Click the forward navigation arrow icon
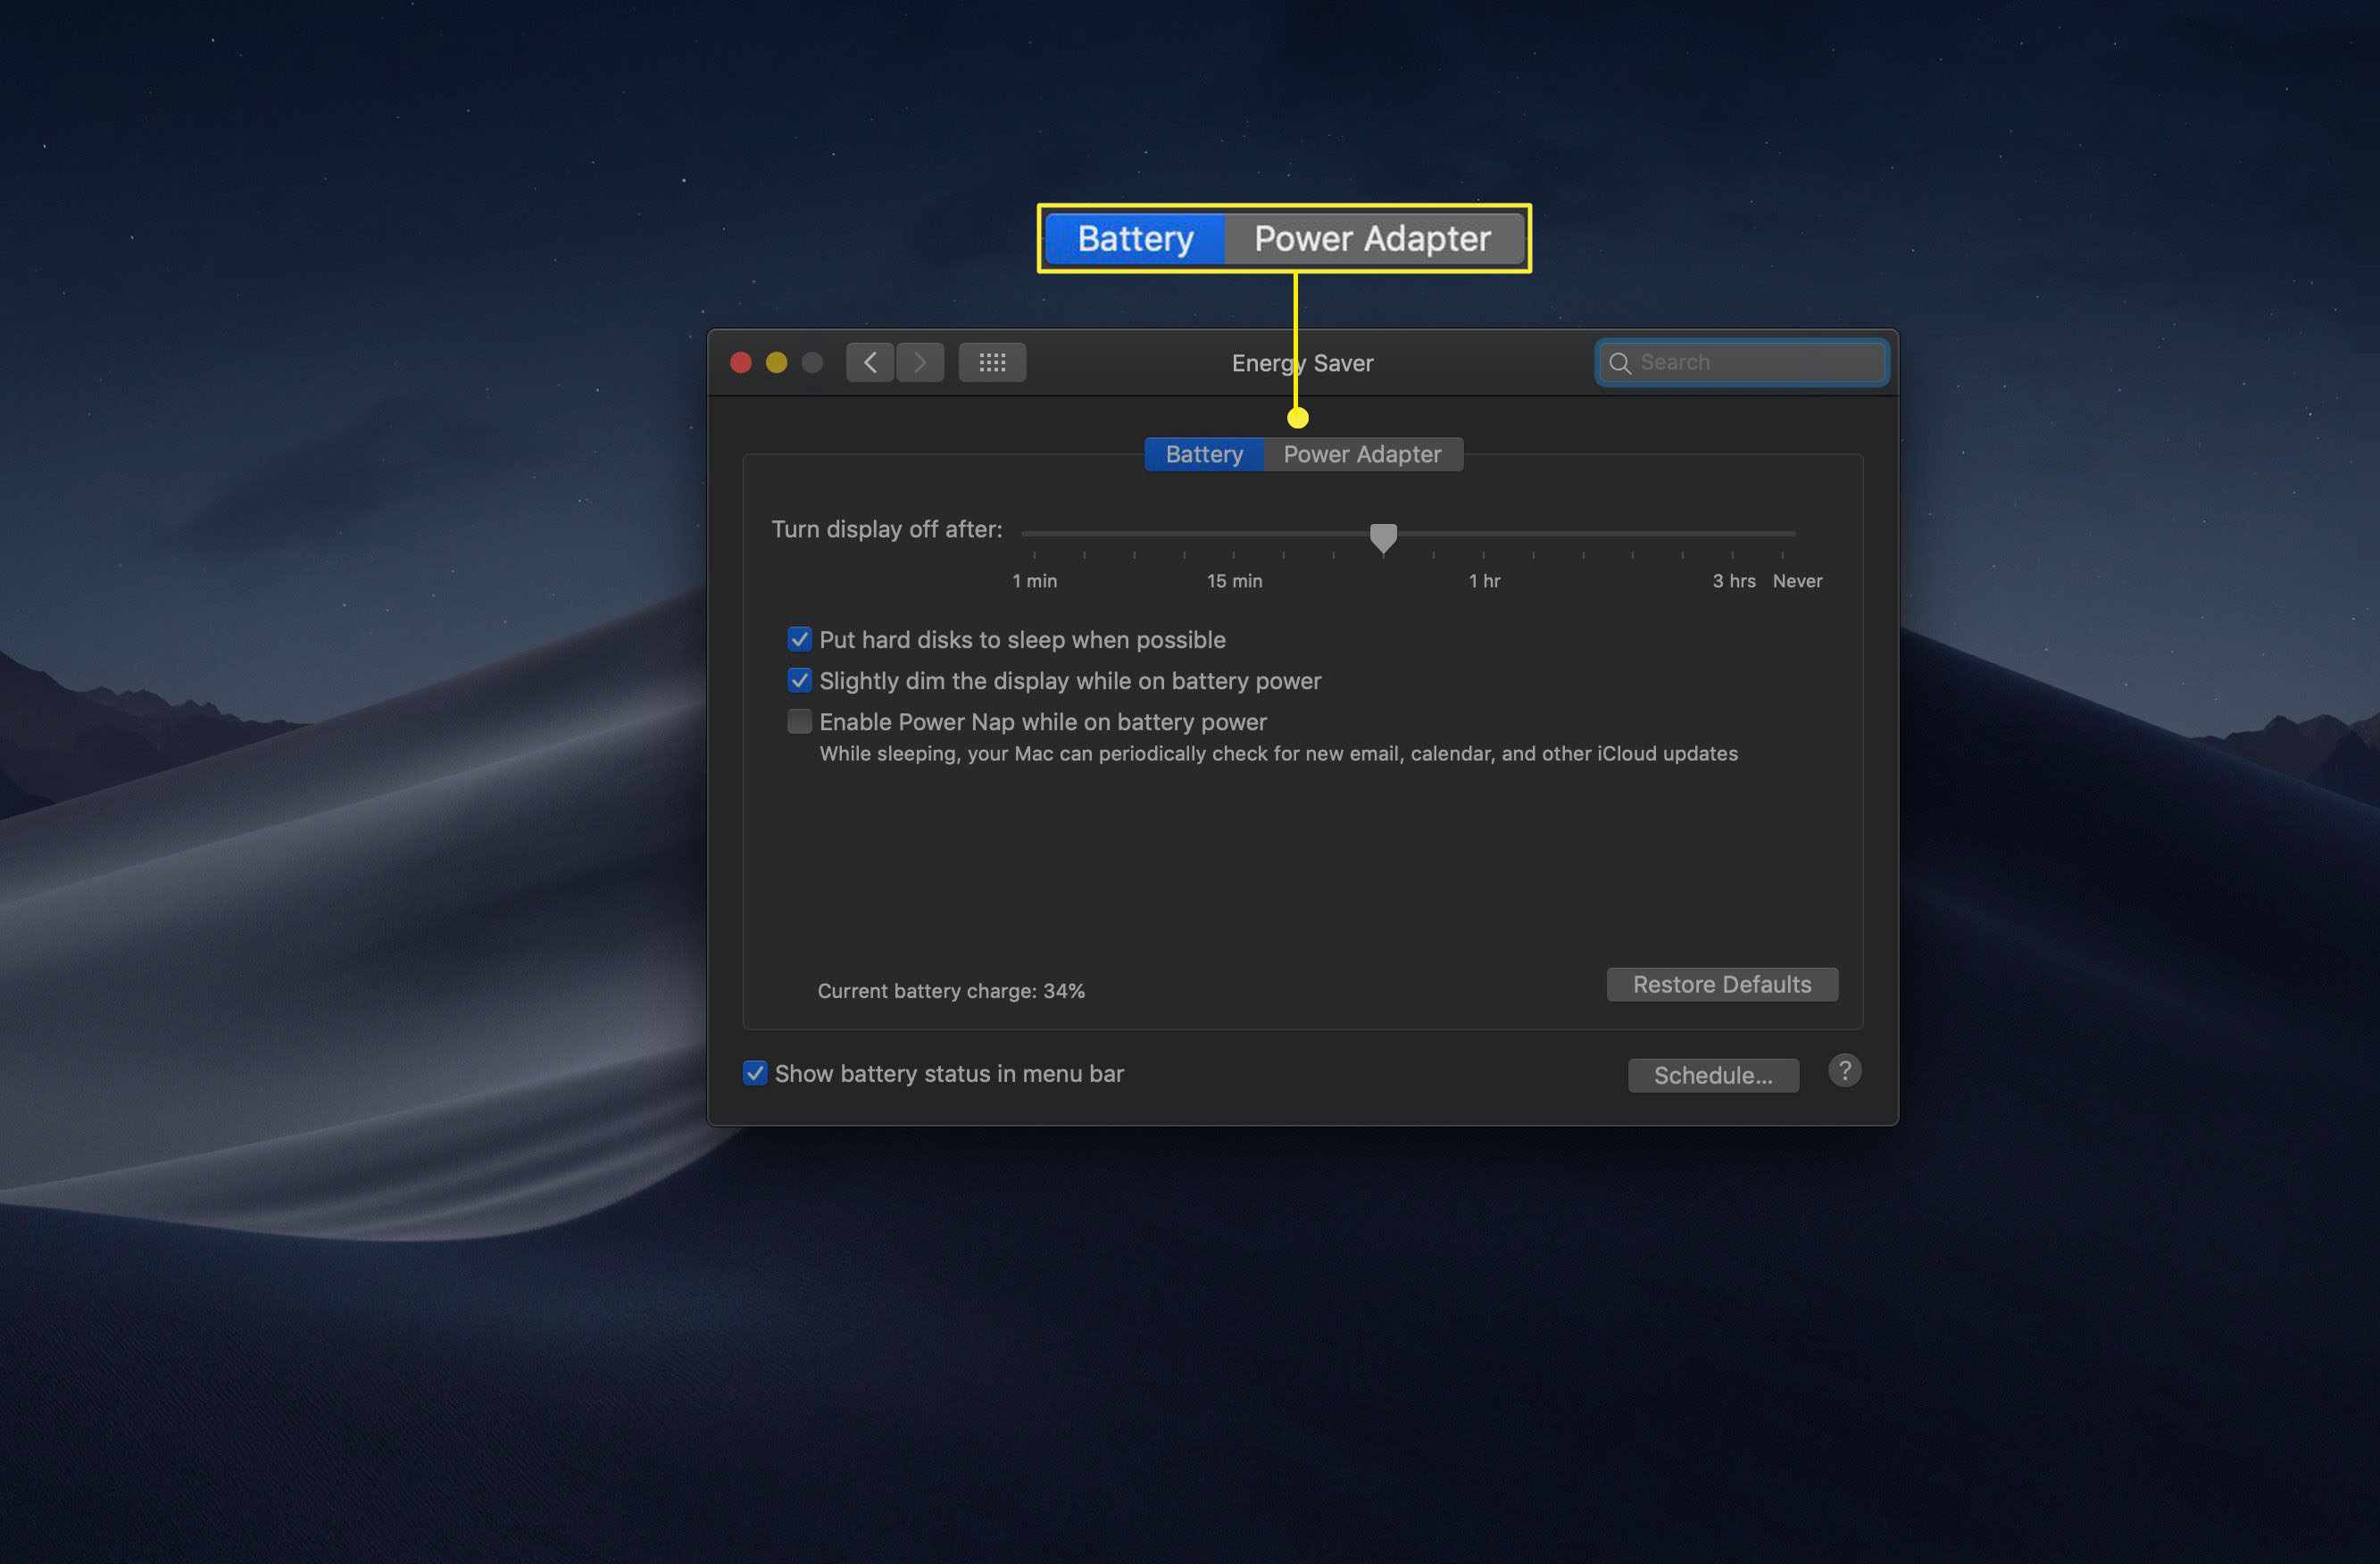 [x=920, y=362]
